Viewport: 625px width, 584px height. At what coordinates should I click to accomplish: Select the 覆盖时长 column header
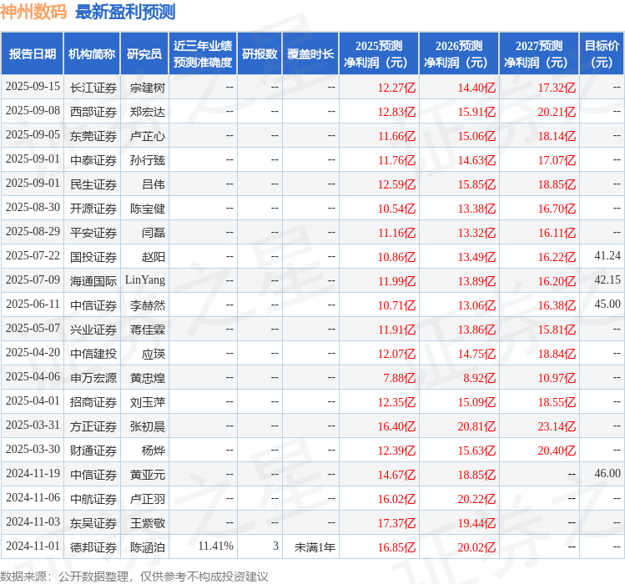tap(310, 54)
